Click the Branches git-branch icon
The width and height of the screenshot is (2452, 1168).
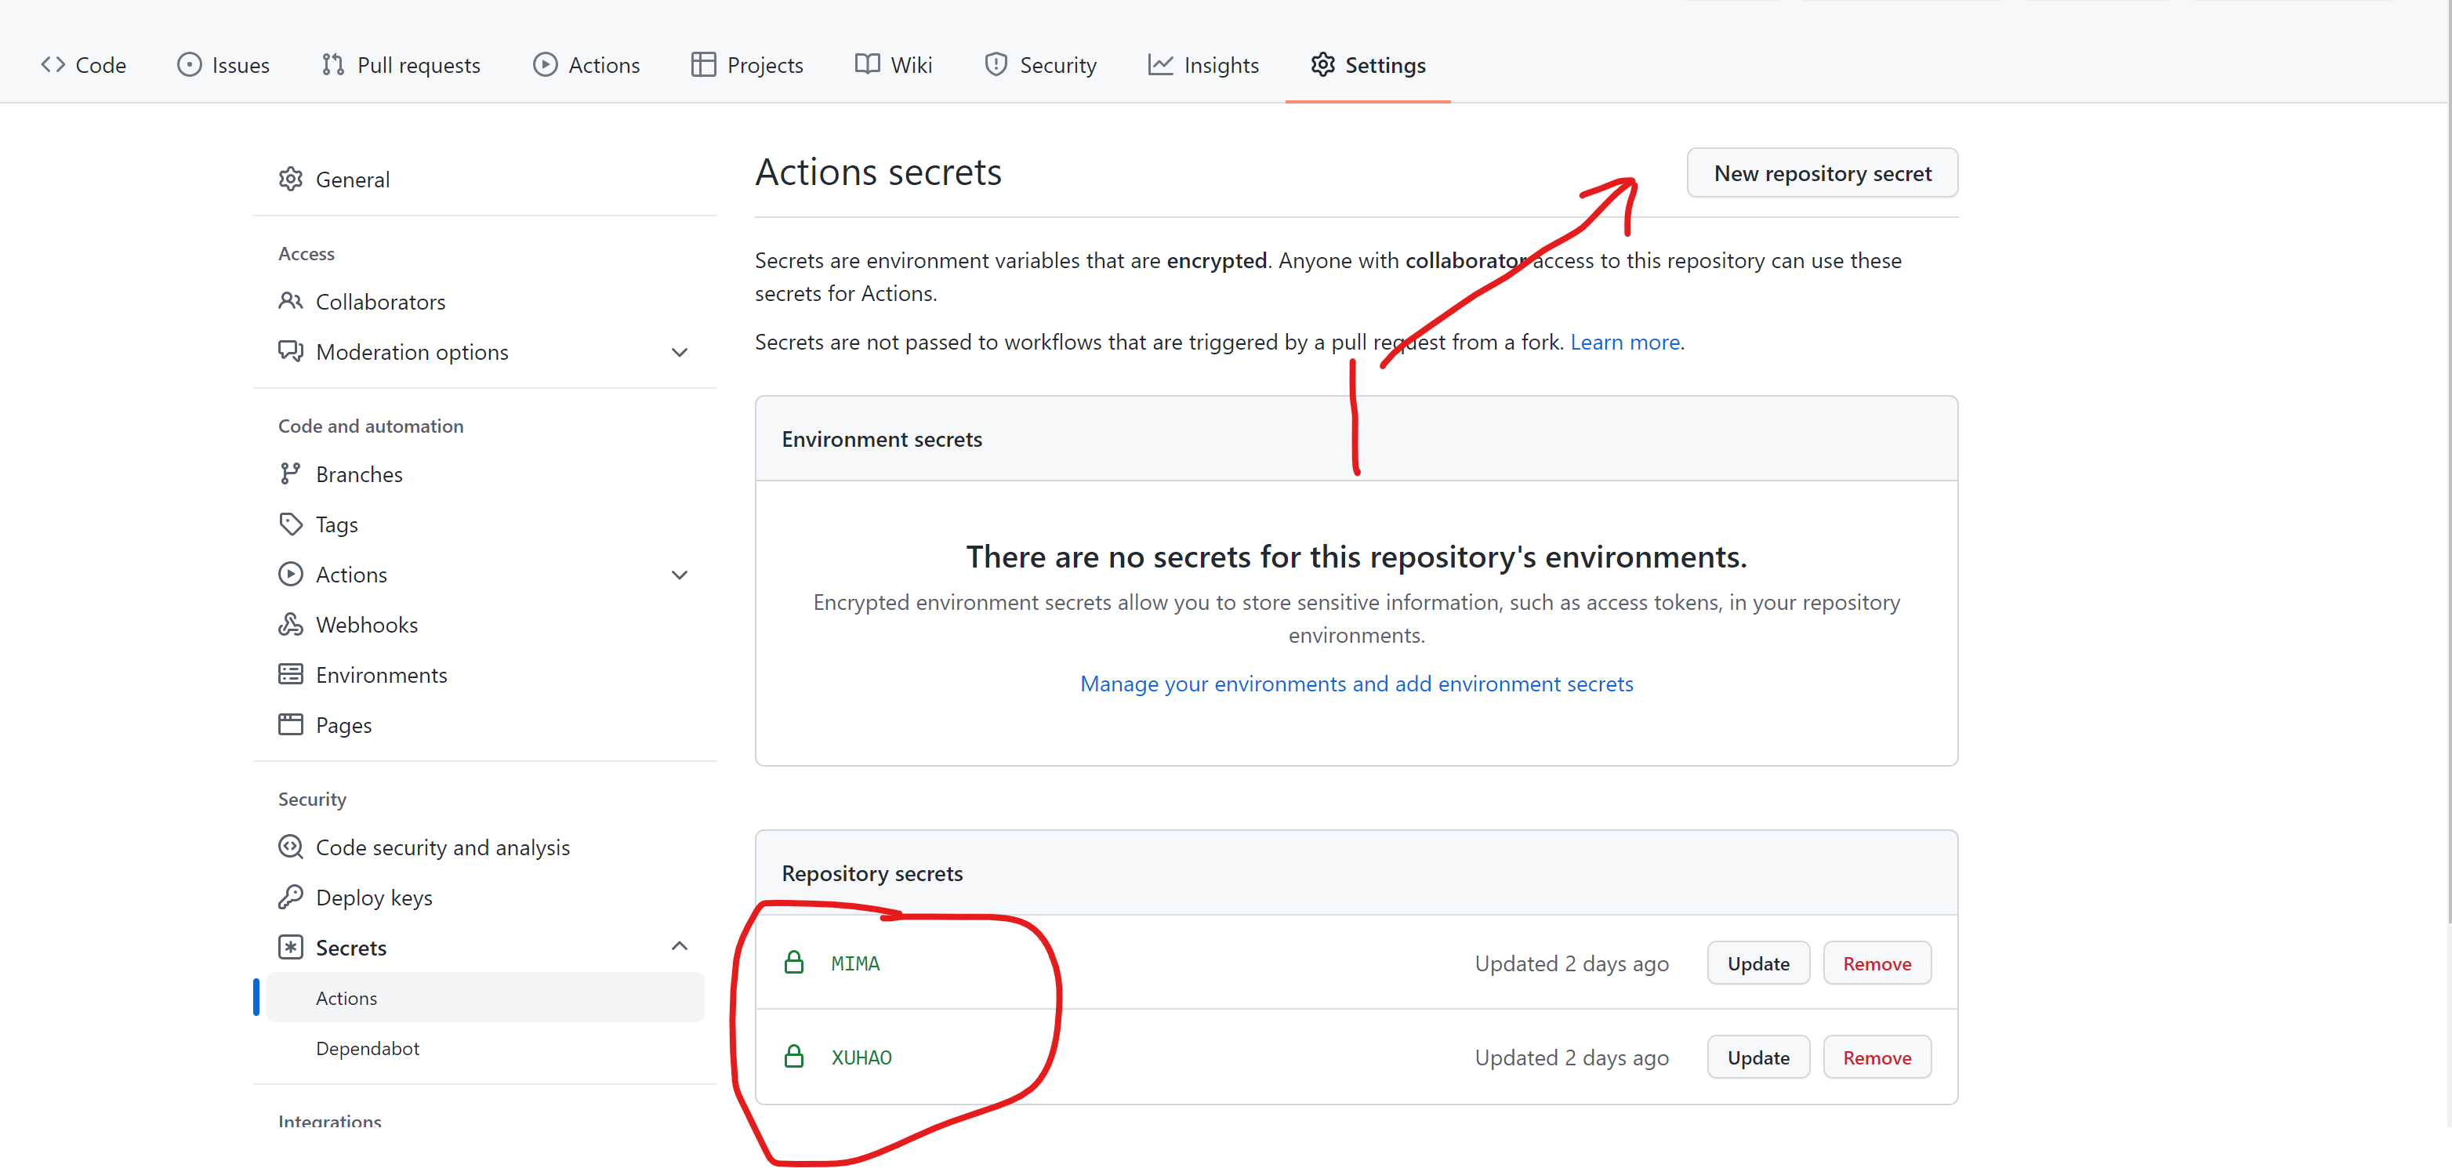pyautogui.click(x=290, y=474)
